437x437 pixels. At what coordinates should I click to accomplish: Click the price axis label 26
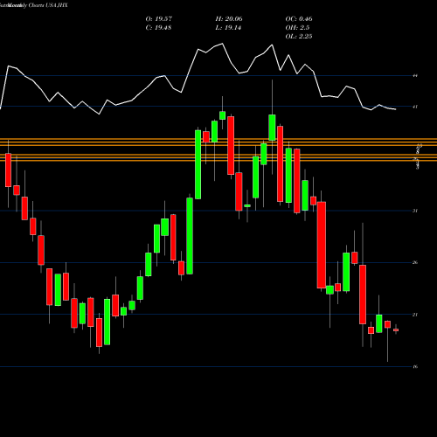(415, 262)
